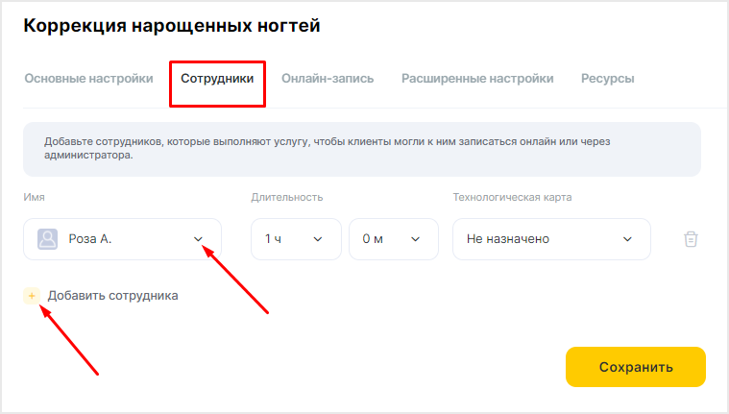Click the Не назначено value text

(508, 239)
